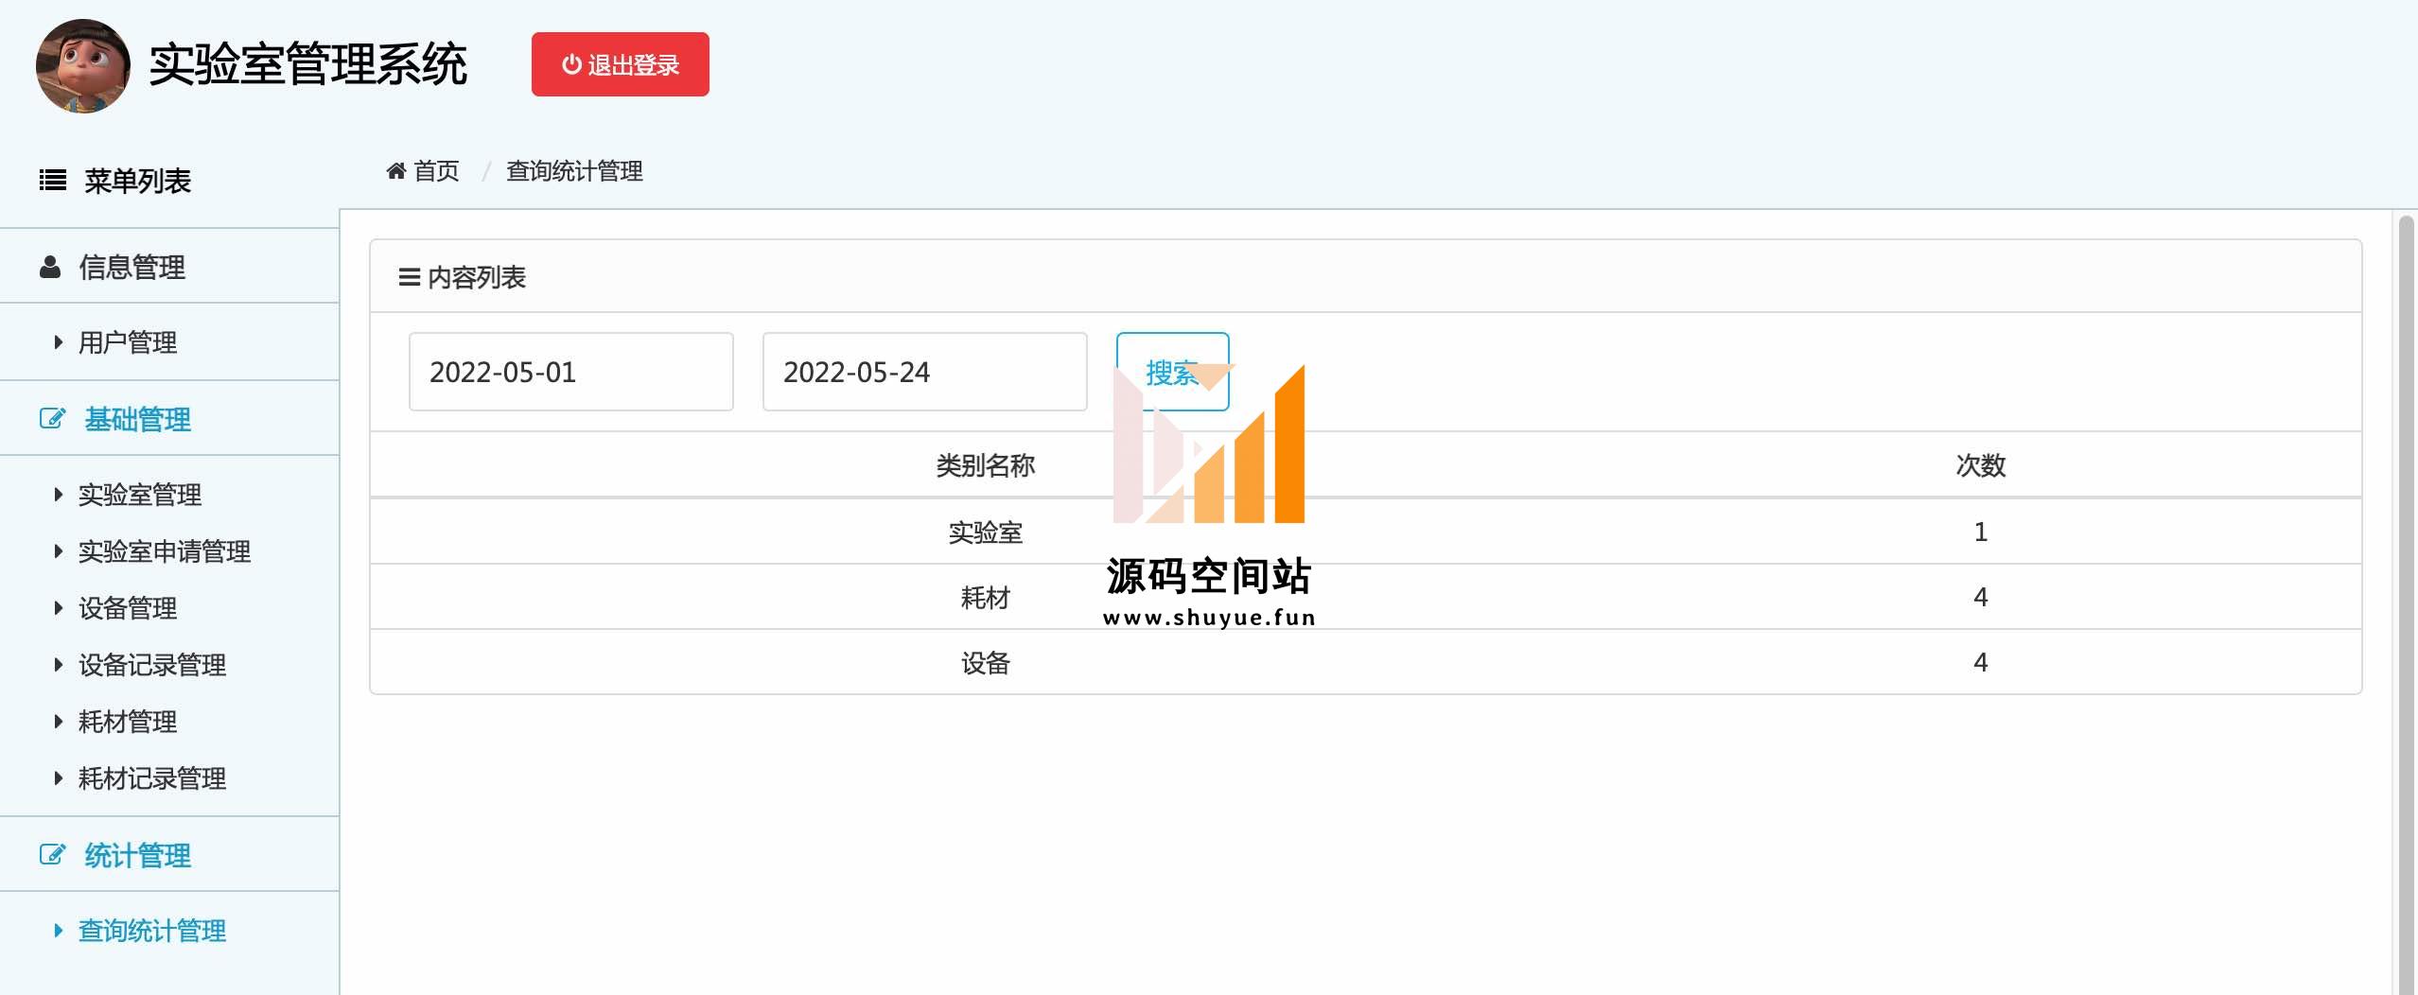The image size is (2418, 995).
Task: Click count value 4 in 耗材 row
Action: click(1980, 597)
